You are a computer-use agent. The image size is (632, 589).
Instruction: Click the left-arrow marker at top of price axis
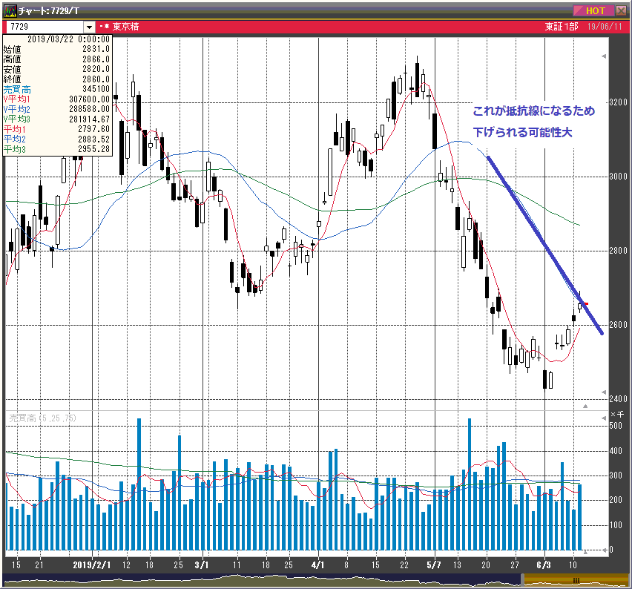tap(604, 56)
